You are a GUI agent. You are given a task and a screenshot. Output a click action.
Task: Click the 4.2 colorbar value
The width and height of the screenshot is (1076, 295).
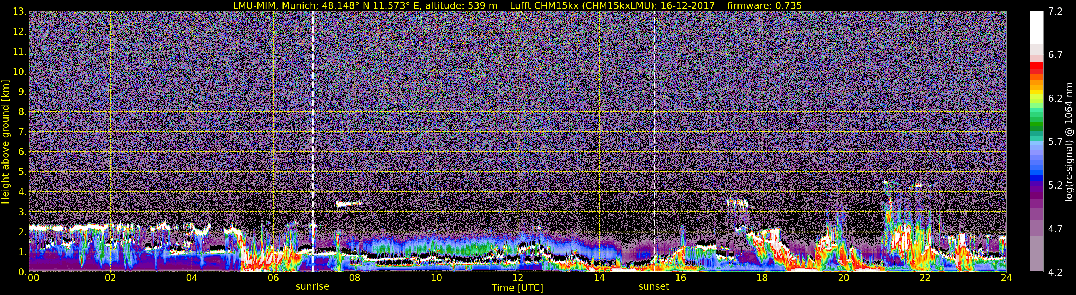1055,272
